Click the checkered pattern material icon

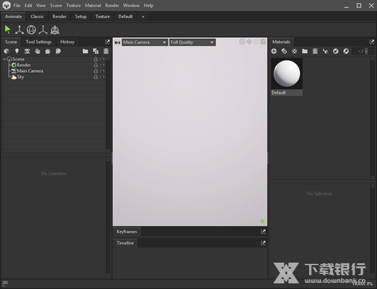(295, 51)
